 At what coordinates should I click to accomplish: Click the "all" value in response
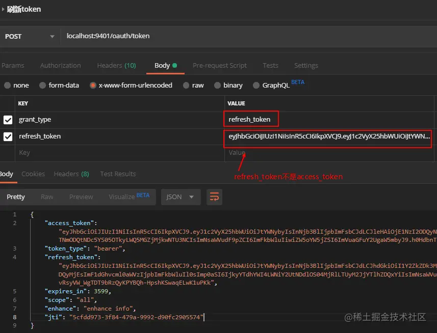pyautogui.click(x=85, y=300)
